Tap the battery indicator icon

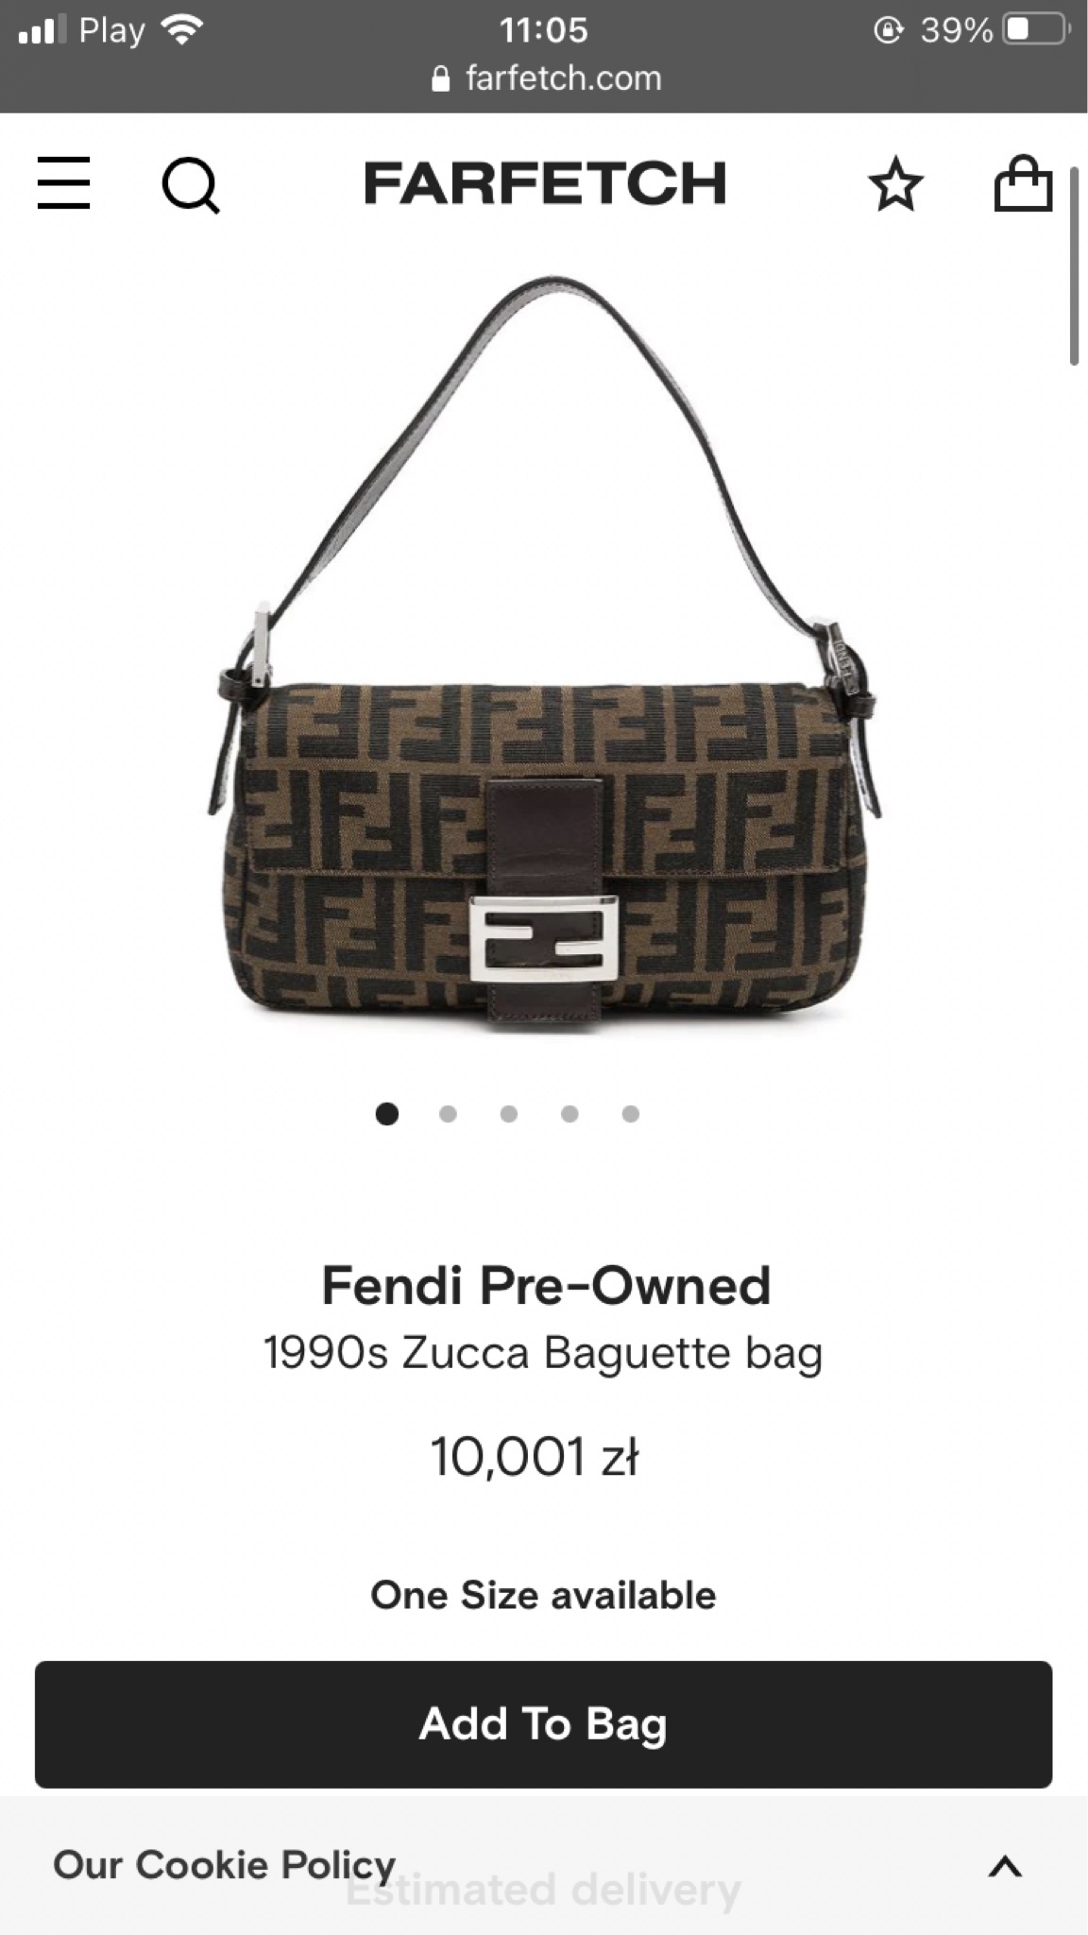click(1036, 30)
